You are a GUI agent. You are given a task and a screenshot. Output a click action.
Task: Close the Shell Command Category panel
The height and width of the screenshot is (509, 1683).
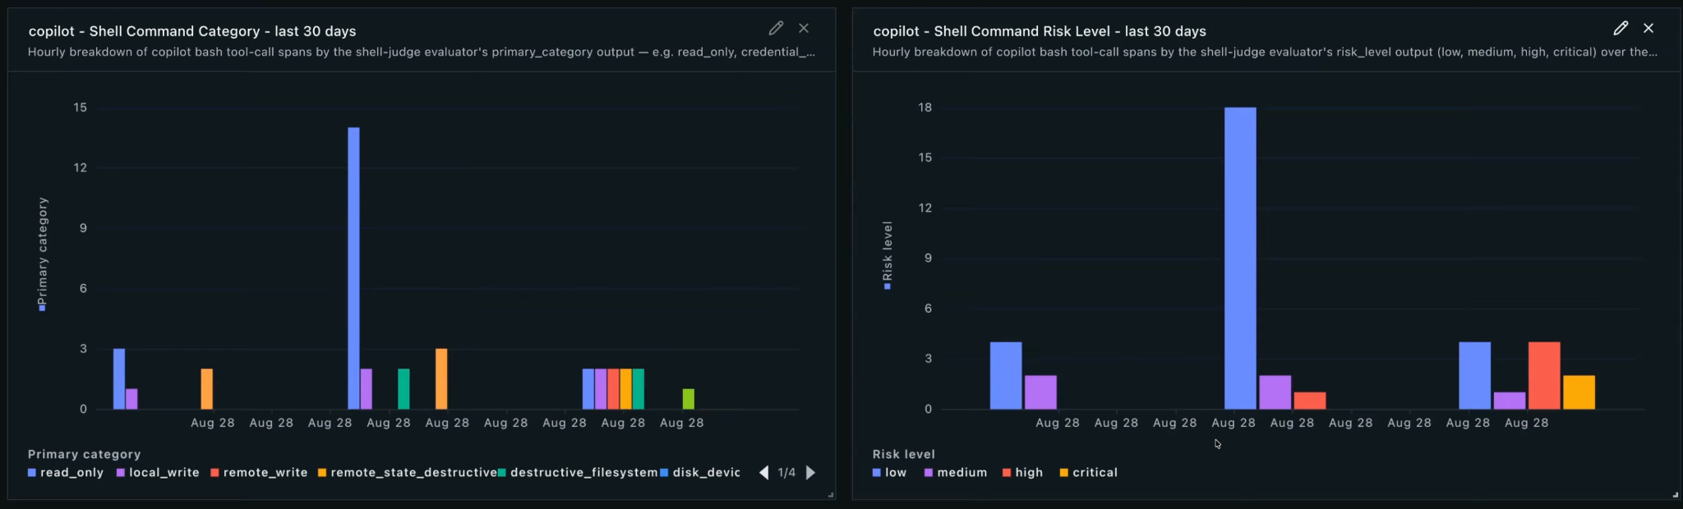pyautogui.click(x=804, y=28)
